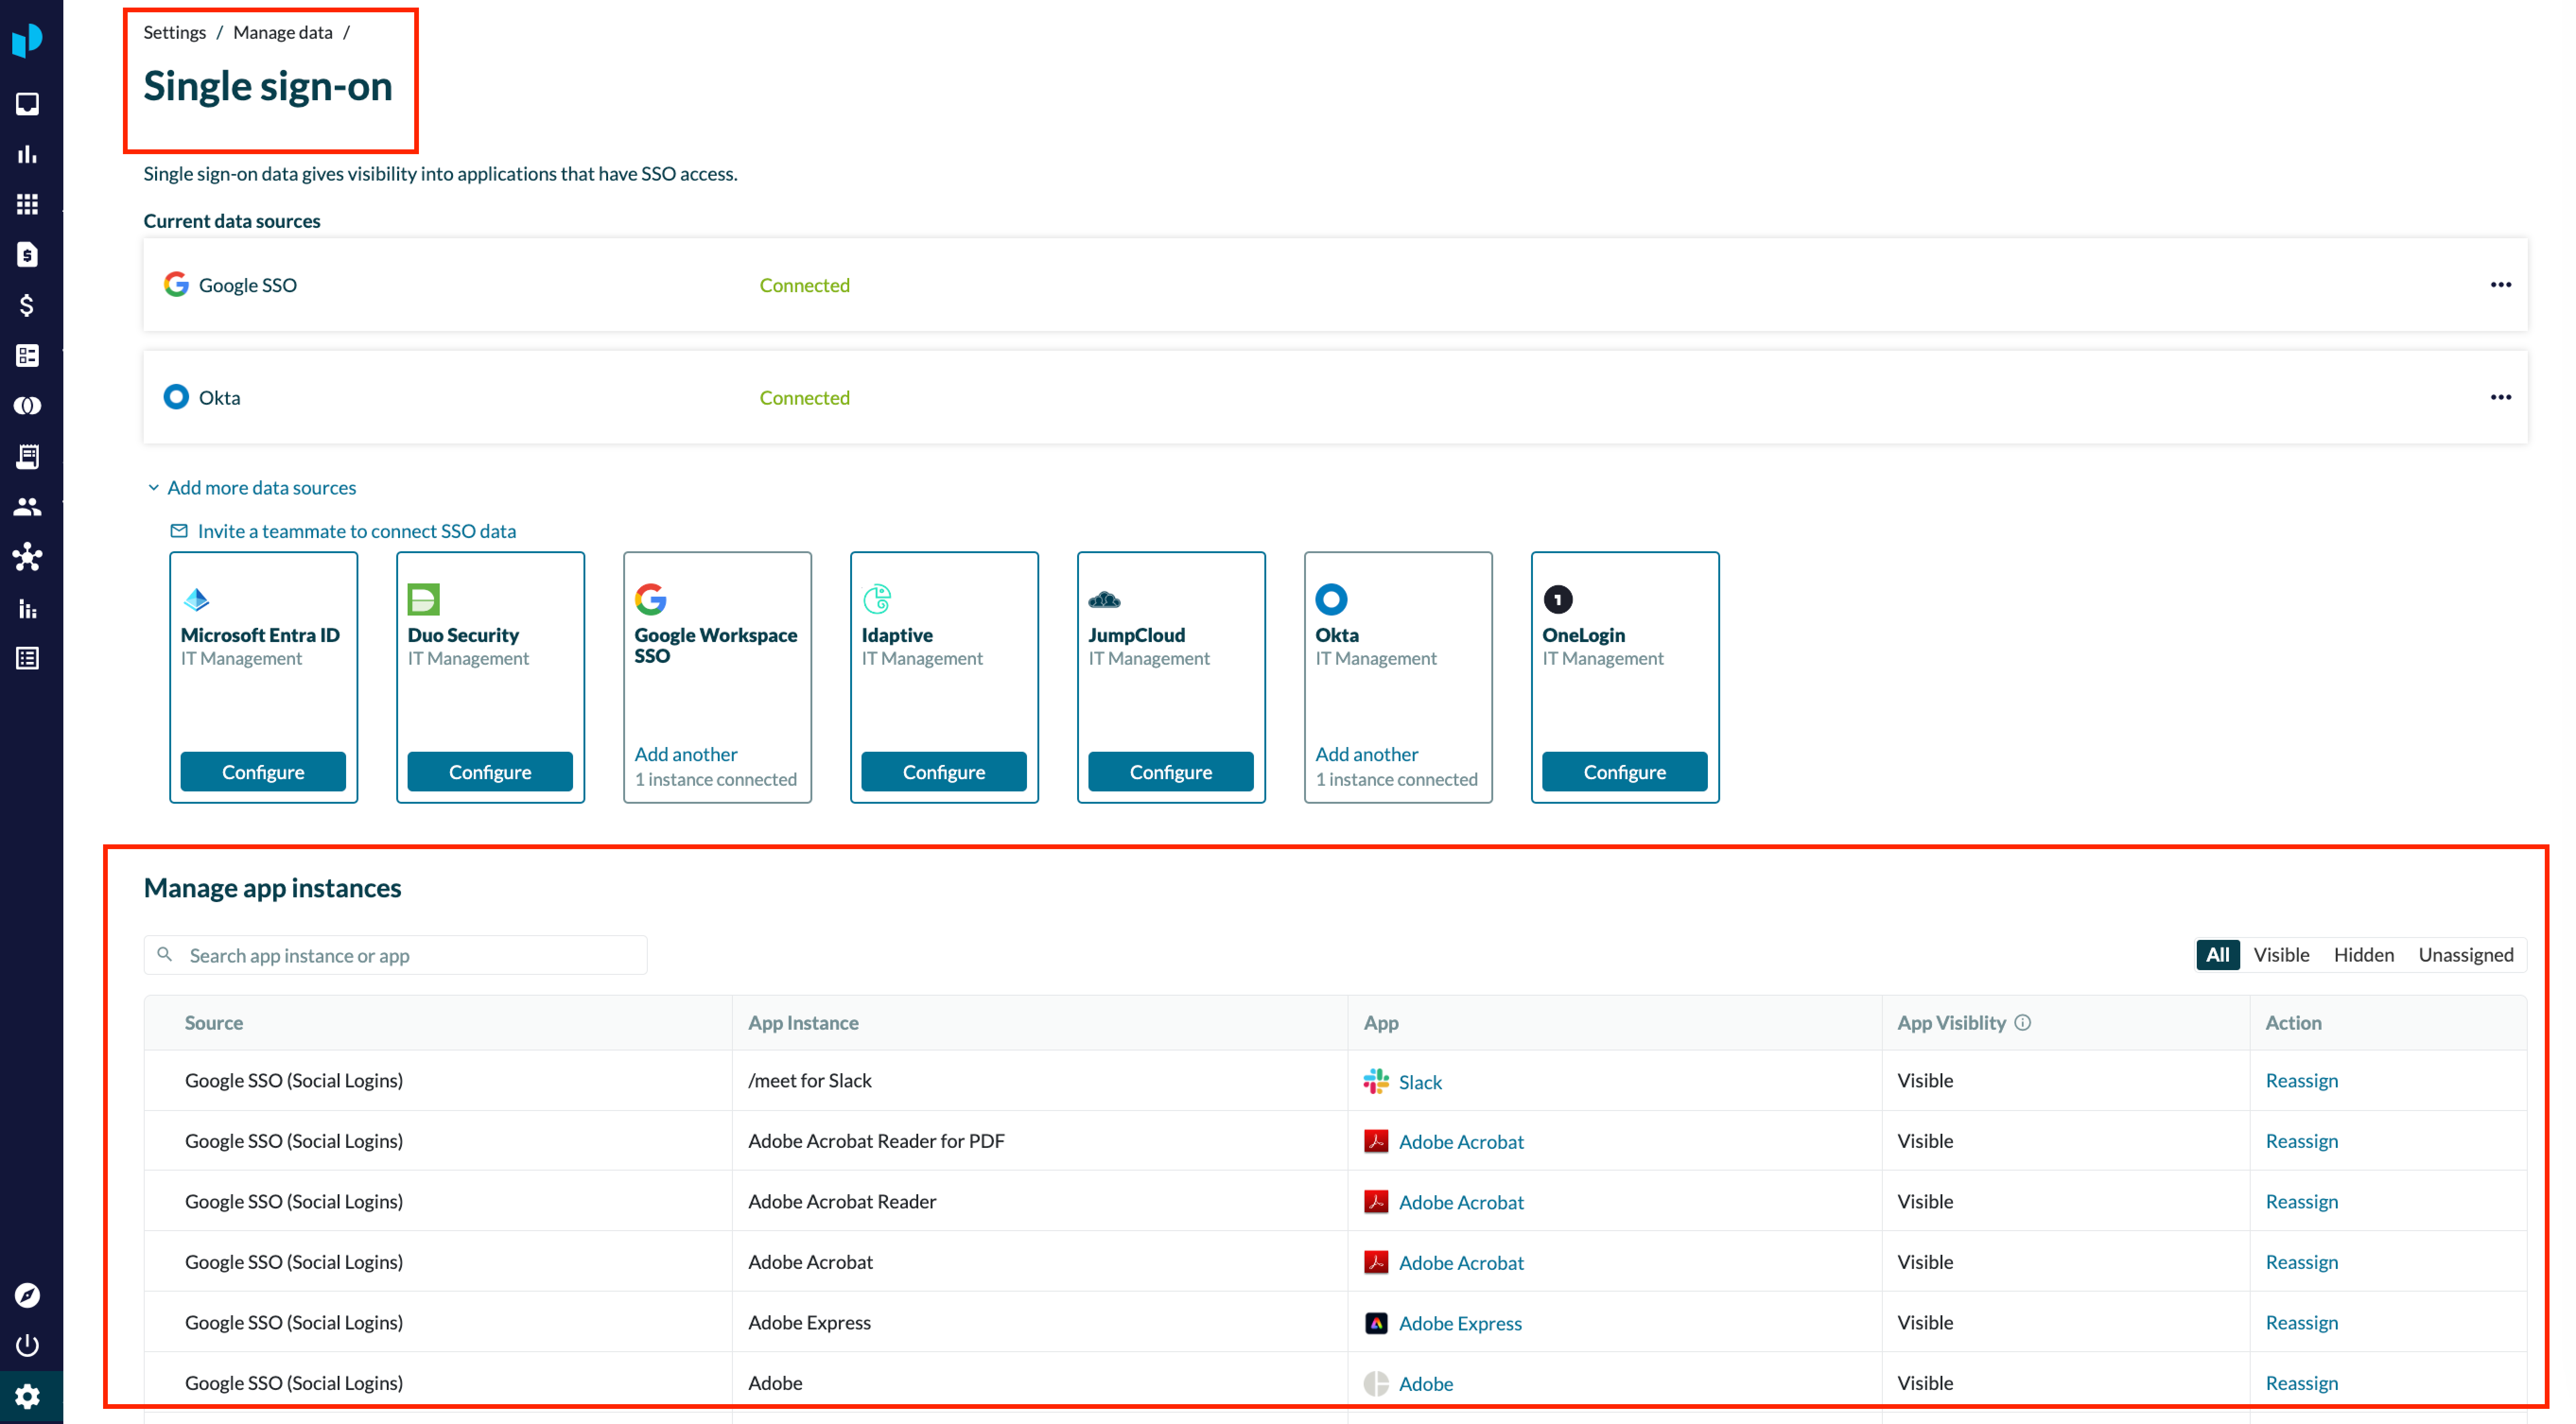This screenshot has width=2576, height=1424.
Task: Select the Hidden filter tab
Action: (x=2363, y=954)
